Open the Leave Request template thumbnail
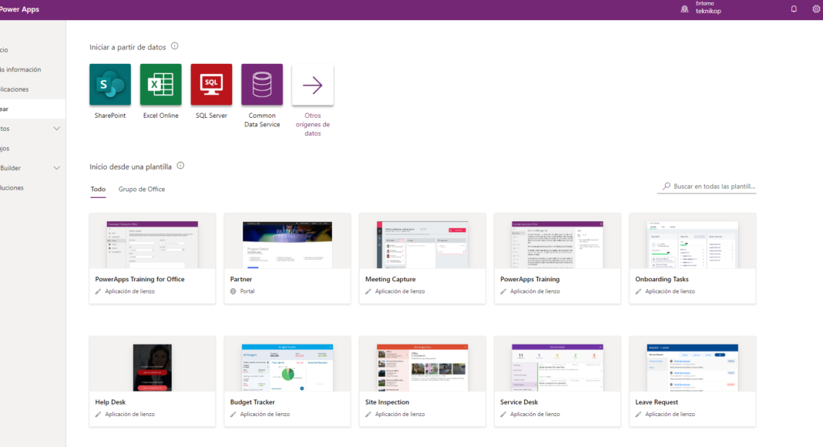This screenshot has height=447, width=823. tap(693, 368)
